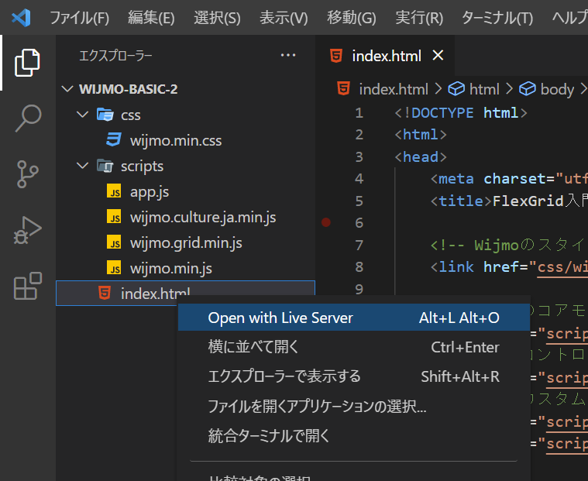Choose Open with Live Server
The image size is (588, 481).
353,318
